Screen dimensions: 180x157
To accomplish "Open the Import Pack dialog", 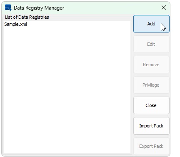I will pos(151,126).
